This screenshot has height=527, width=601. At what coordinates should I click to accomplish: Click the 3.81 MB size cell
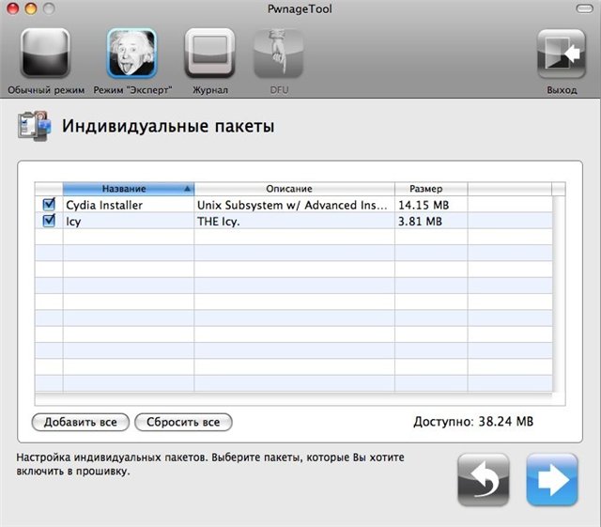click(431, 222)
